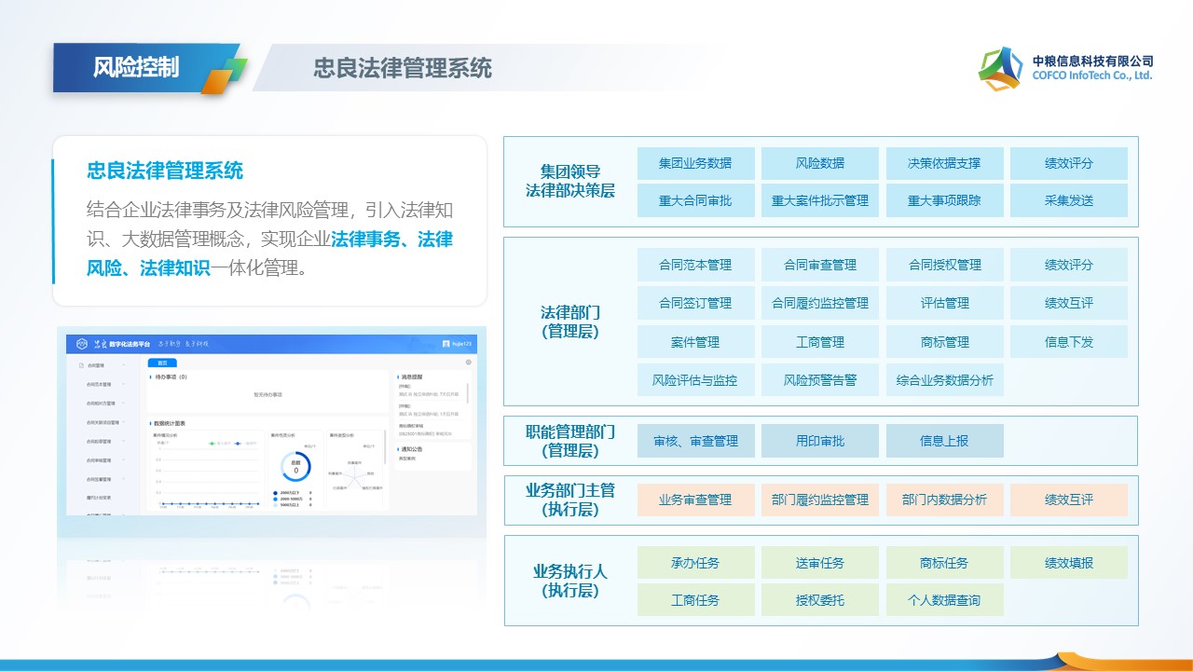Click the settings gear icon in dashboard
The image size is (1193, 671).
point(468,363)
